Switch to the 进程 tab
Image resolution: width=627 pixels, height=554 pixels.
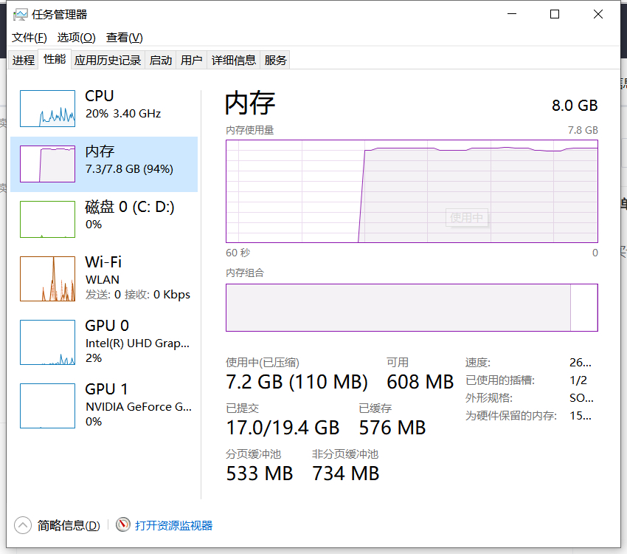pyautogui.click(x=24, y=60)
